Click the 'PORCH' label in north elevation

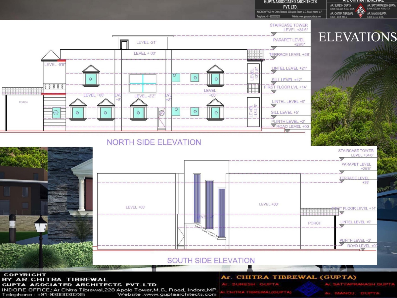23,102
